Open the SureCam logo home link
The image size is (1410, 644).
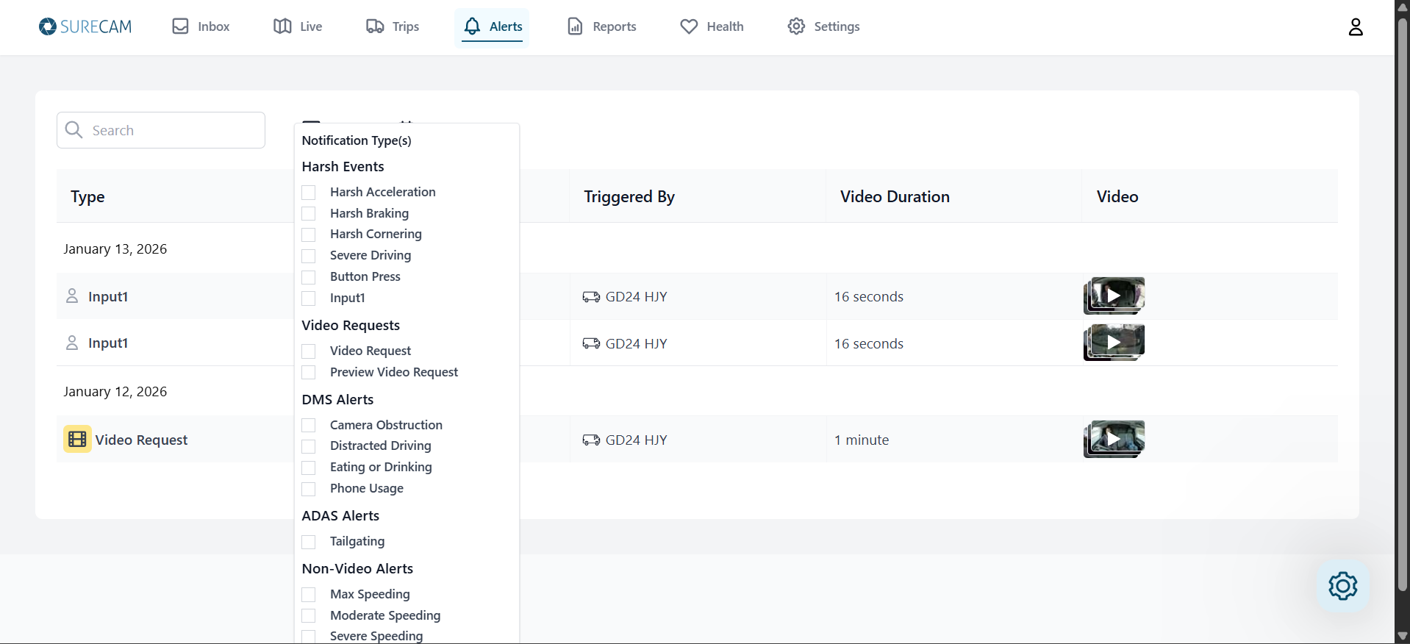click(x=85, y=26)
